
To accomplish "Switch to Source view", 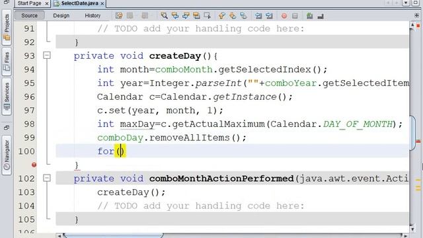I will coord(29,15).
